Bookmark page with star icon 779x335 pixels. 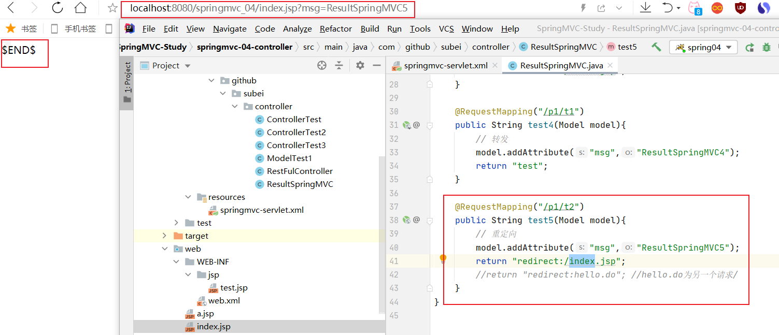pos(112,8)
